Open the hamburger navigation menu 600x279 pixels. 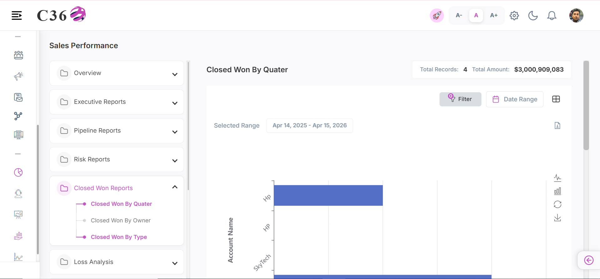coord(17,15)
